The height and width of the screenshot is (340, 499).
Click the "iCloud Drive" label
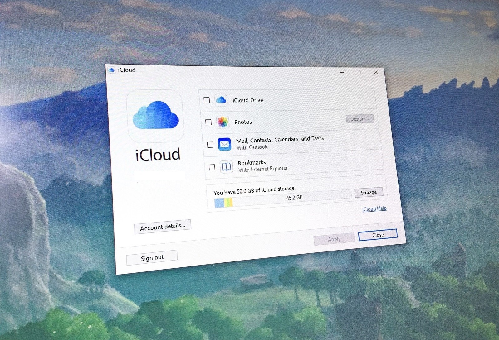pos(248,100)
